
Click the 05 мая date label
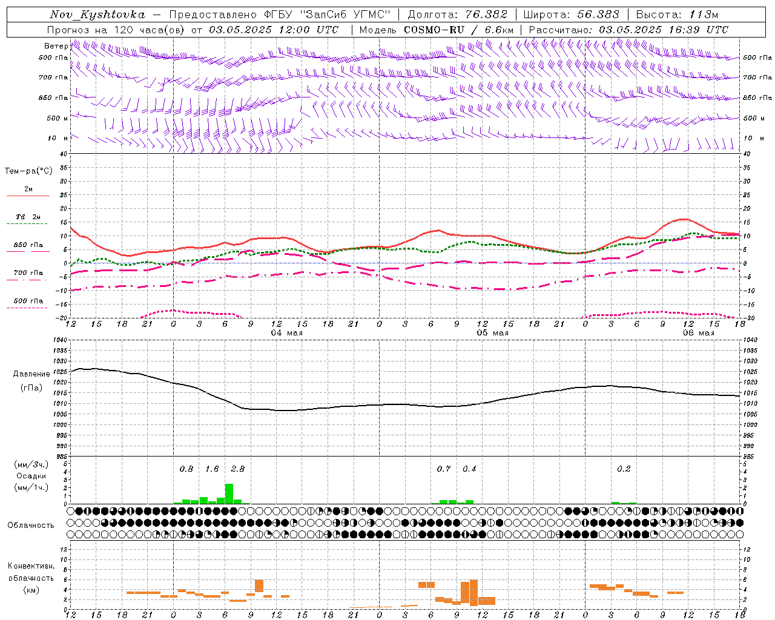coord(493,333)
